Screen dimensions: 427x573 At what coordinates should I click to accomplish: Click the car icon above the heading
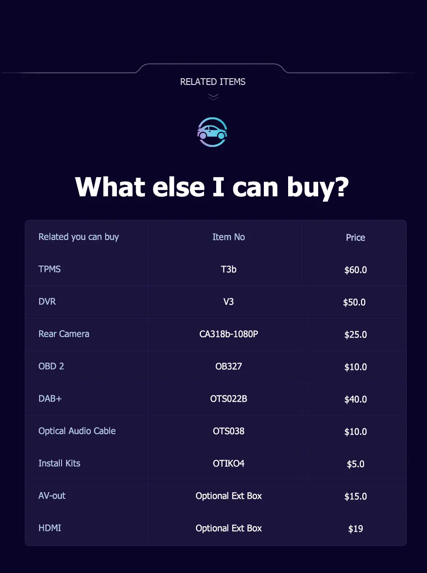(213, 132)
